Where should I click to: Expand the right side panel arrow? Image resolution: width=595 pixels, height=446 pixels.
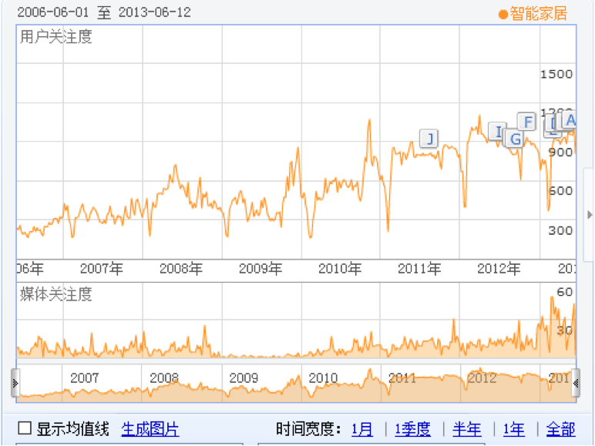coord(590,215)
